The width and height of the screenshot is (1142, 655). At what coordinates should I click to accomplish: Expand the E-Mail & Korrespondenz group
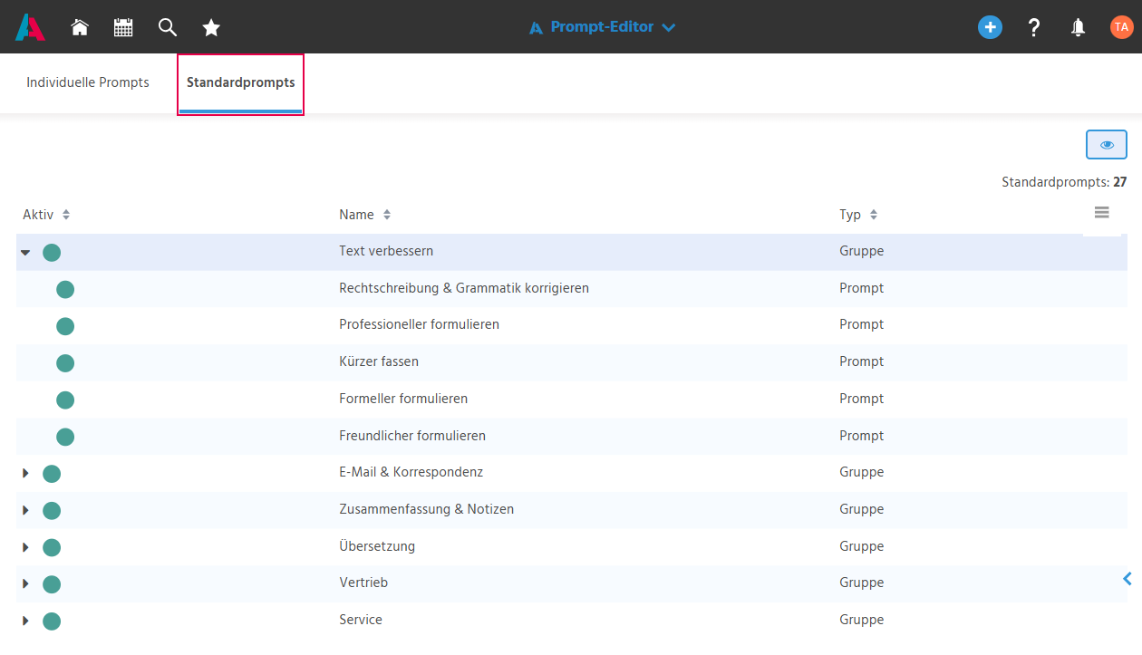pos(25,474)
